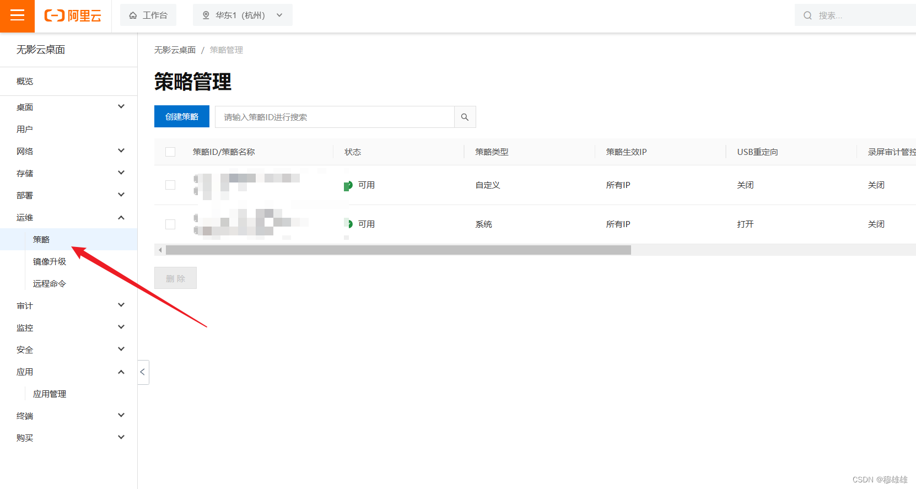
Task: Expand the 终端 sidebar section
Action: pyautogui.click(x=121, y=415)
